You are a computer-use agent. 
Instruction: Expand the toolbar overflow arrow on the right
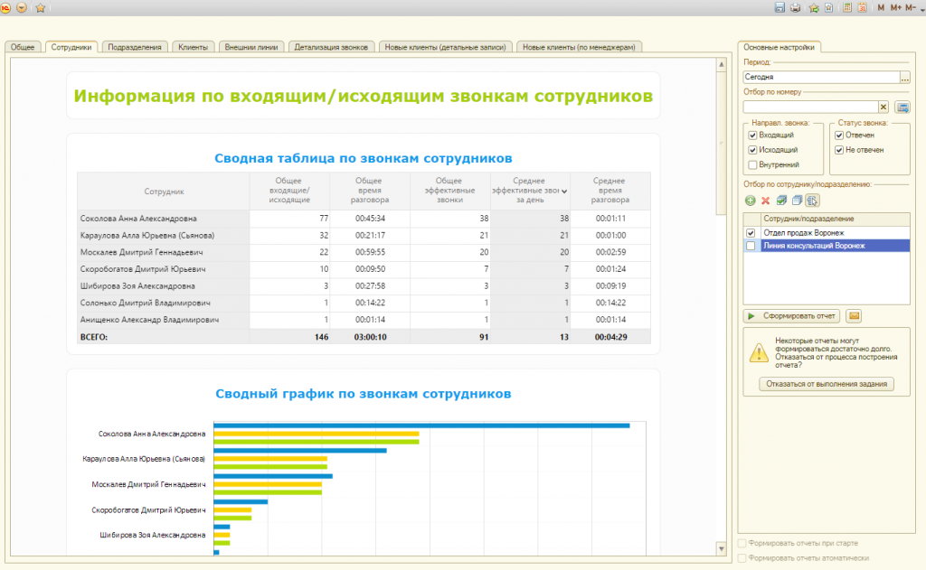921,9
